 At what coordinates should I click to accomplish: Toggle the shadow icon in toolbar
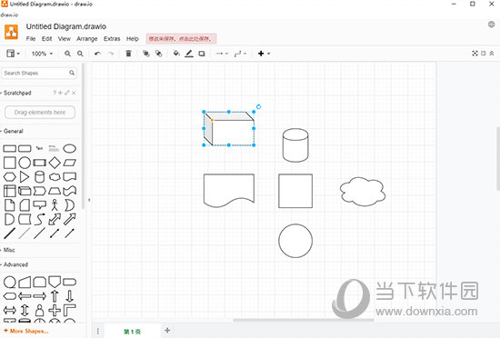[x=202, y=54]
